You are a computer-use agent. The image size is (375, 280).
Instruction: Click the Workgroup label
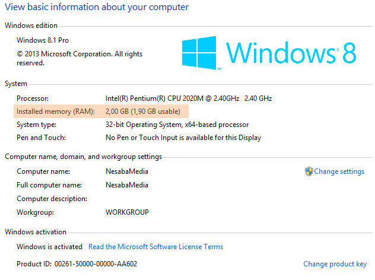point(35,212)
